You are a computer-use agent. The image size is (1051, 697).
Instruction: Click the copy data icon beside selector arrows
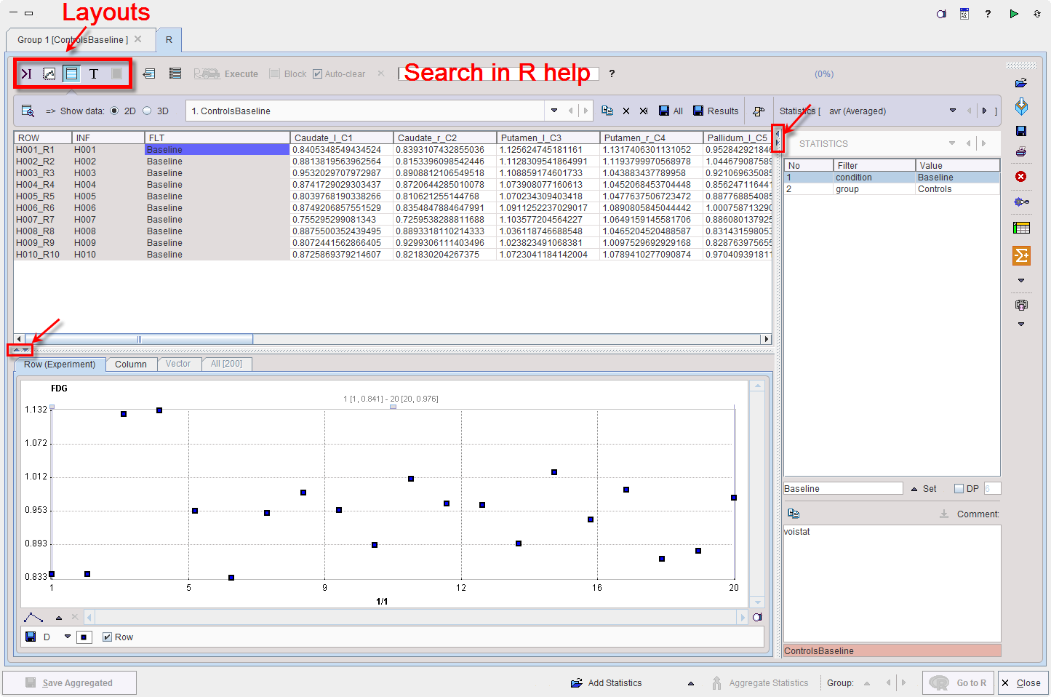pyautogui.click(x=607, y=111)
